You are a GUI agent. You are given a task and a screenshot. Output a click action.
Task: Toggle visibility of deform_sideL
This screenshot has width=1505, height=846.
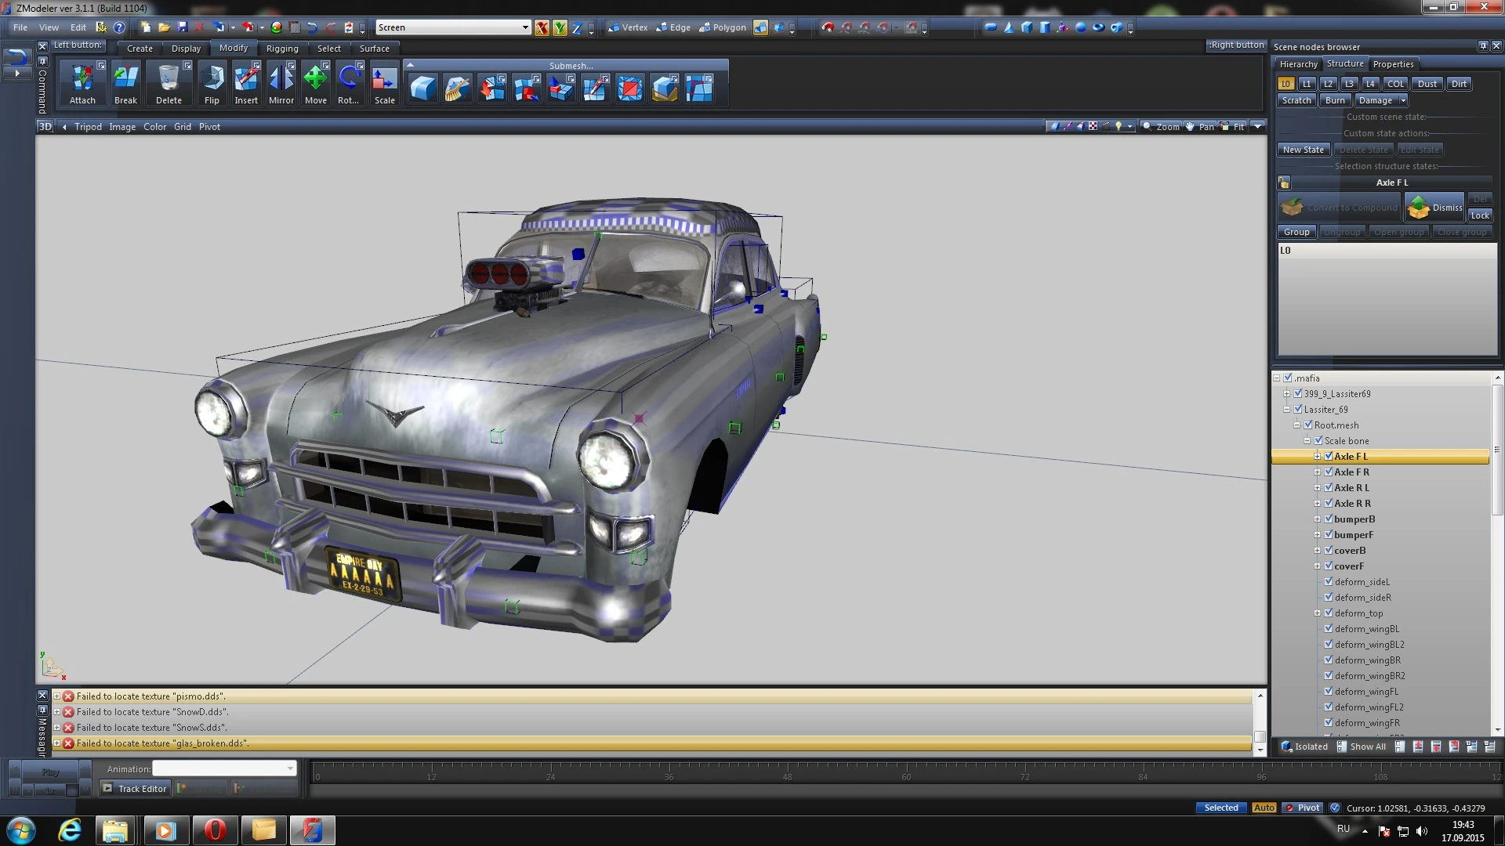click(x=1329, y=581)
